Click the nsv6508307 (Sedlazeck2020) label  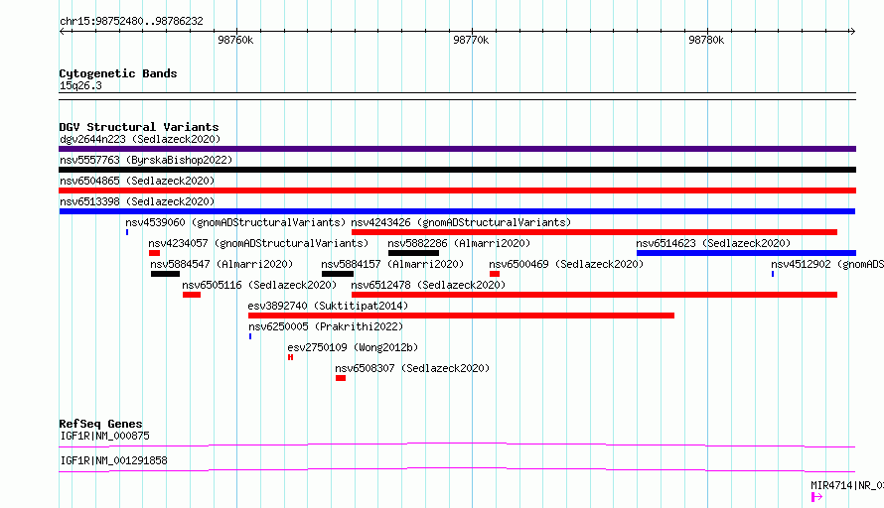pos(412,368)
